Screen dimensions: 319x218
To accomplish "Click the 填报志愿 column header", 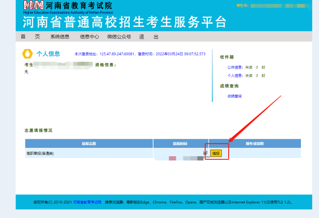I will tap(89, 144).
